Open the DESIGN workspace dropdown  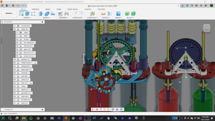tap(9, 13)
